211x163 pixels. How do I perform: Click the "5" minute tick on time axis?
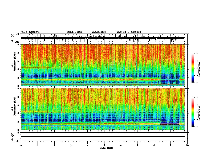click(x=104, y=145)
